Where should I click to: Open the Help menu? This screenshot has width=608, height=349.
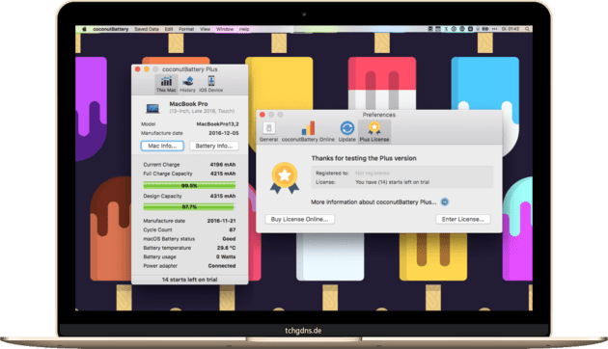244,29
